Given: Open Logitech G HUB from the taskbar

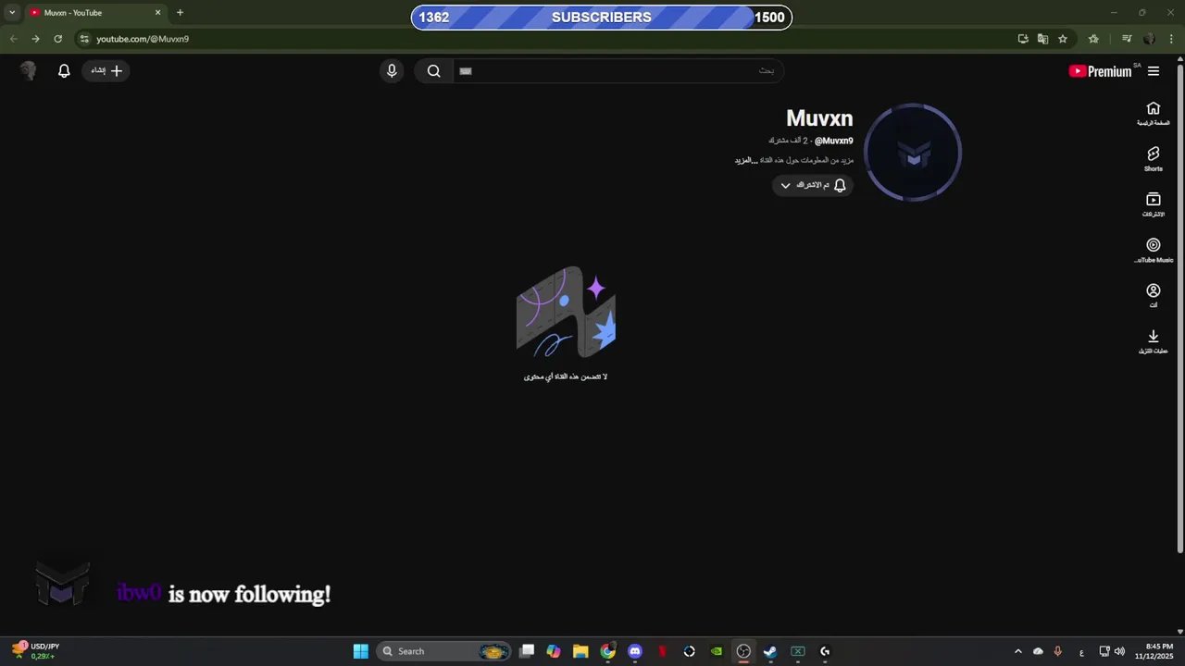Looking at the screenshot, I should coord(825,651).
